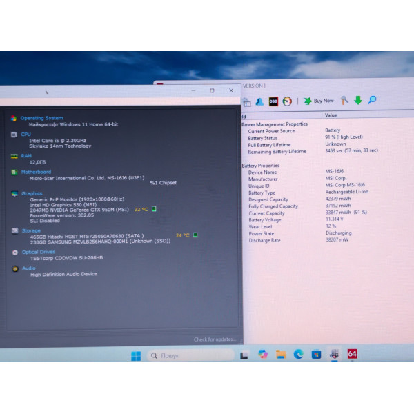Click the OSD icon in AIDA64 toolbar
The width and height of the screenshot is (414, 414).
tap(273, 101)
